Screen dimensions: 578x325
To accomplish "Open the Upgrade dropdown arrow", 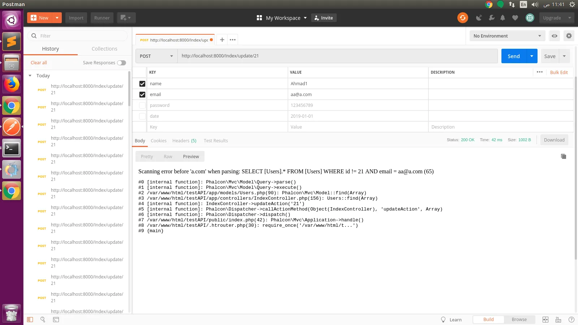I will (570, 18).
